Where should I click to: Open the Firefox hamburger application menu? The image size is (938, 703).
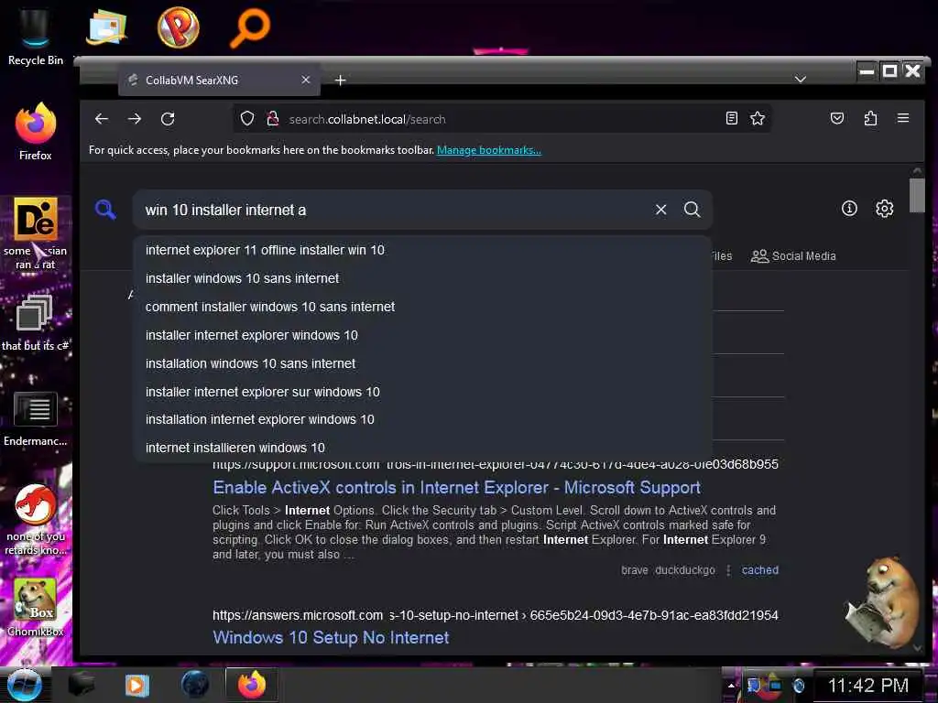(903, 118)
